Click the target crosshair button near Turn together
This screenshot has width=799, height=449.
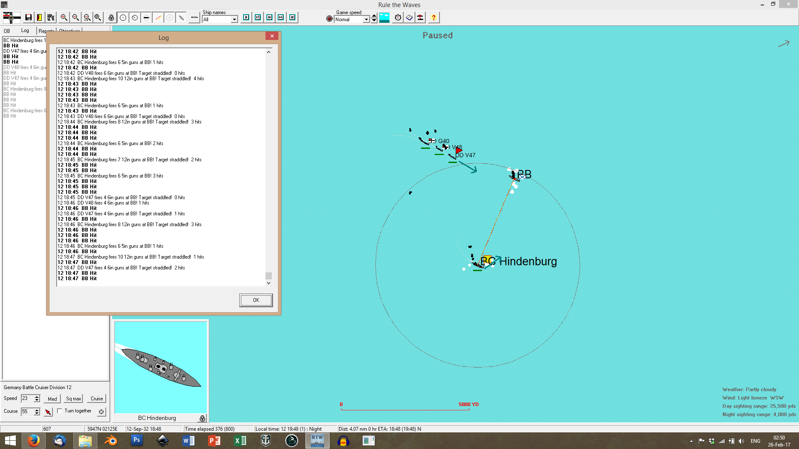[x=101, y=412]
